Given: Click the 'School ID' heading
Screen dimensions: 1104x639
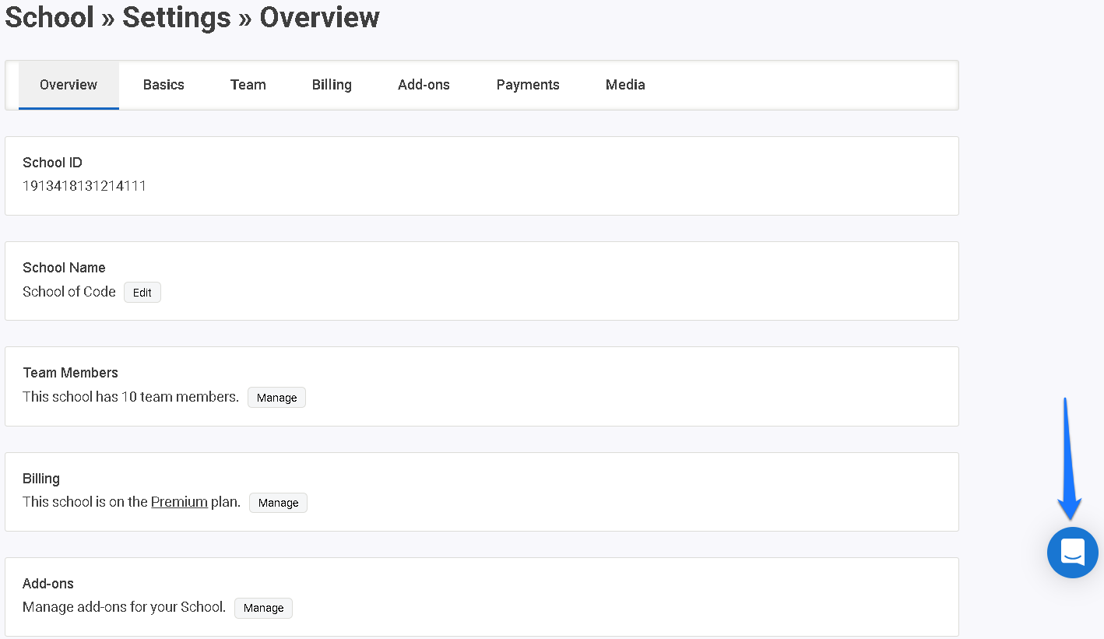Looking at the screenshot, I should click(x=52, y=163).
